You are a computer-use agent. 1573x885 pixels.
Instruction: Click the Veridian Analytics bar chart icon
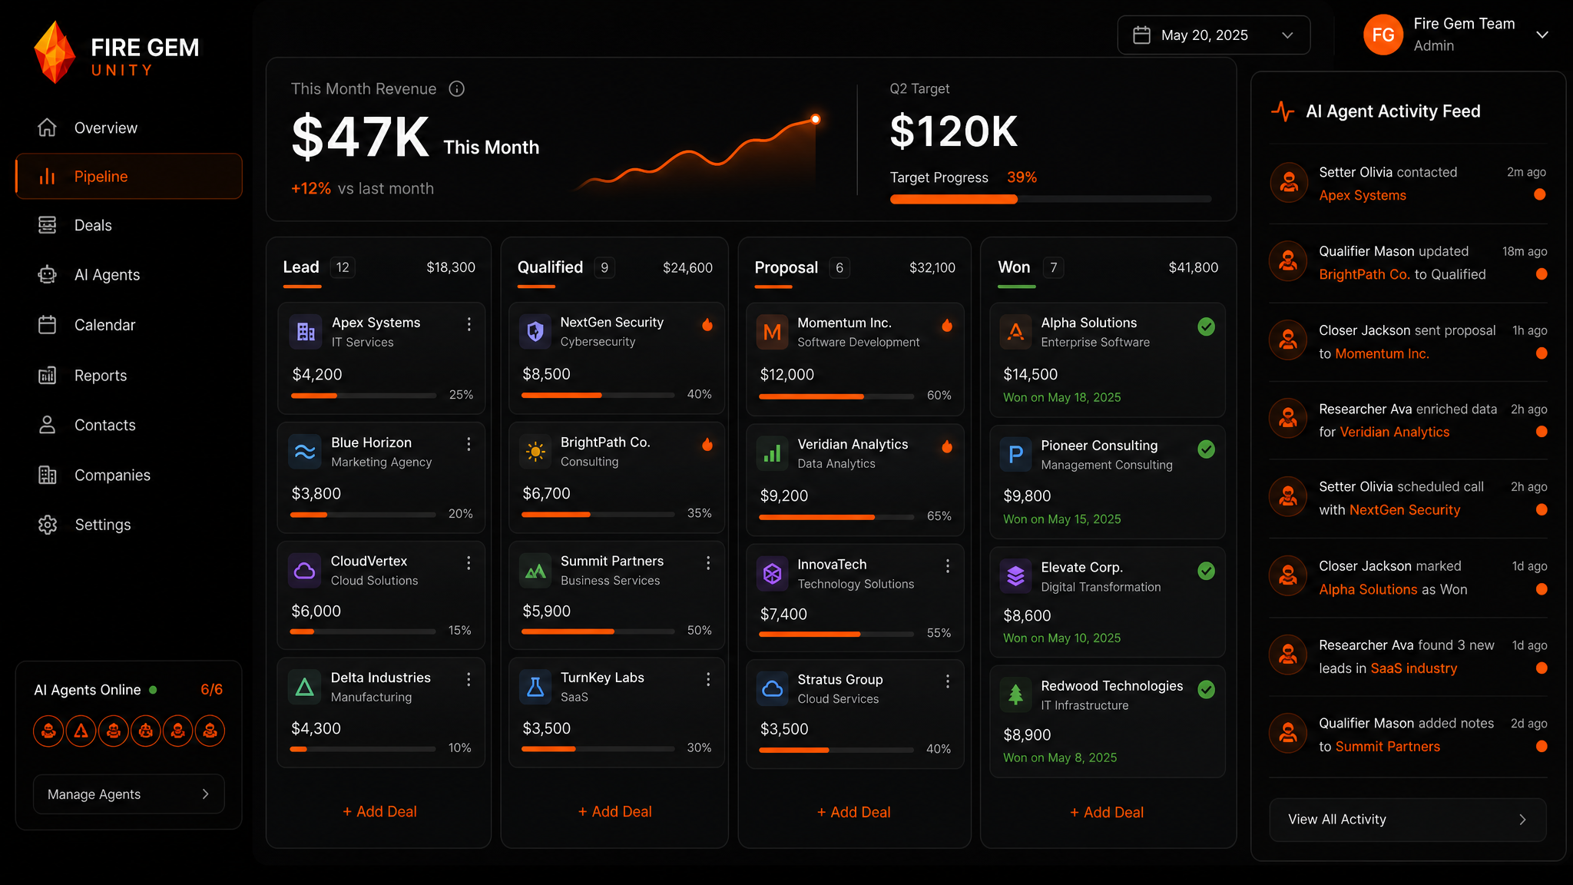tap(773, 453)
